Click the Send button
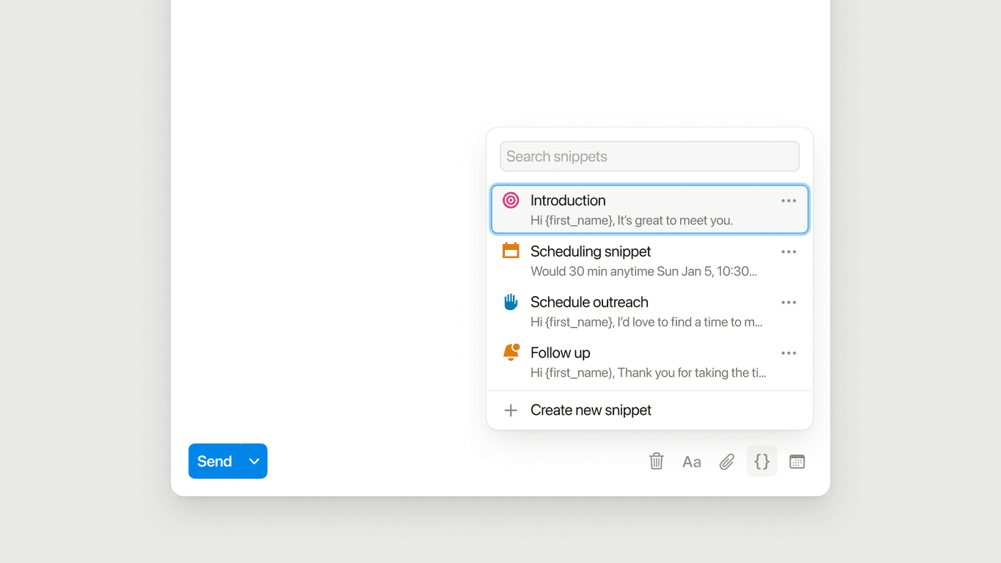The width and height of the screenshot is (1001, 563). [x=213, y=461]
